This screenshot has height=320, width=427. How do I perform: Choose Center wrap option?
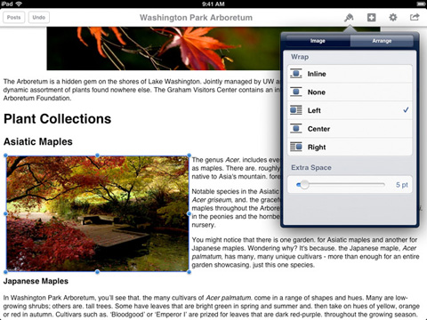point(350,129)
